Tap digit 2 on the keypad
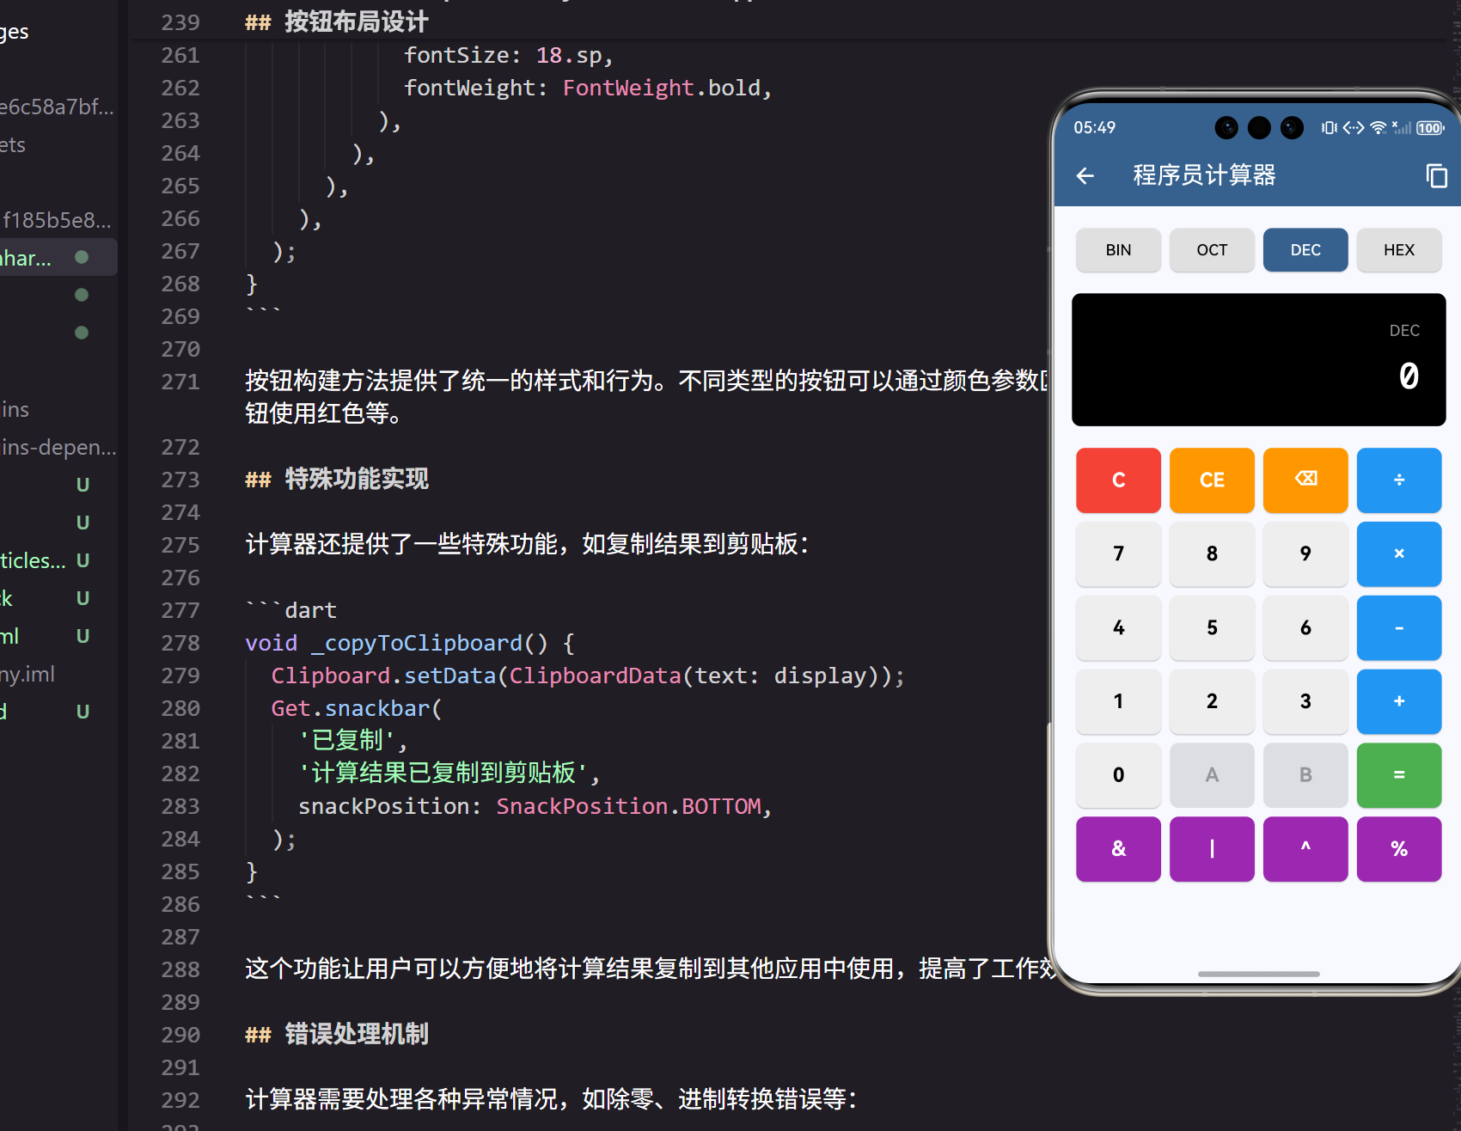The image size is (1461, 1131). (x=1212, y=701)
